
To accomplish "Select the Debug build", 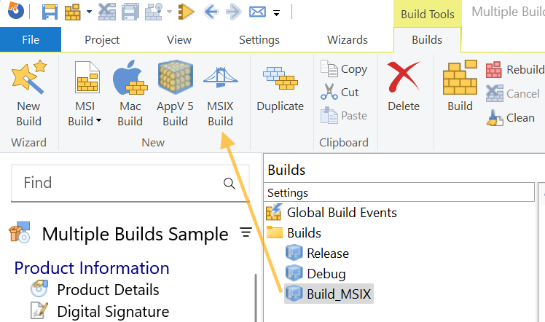I will point(315,274).
